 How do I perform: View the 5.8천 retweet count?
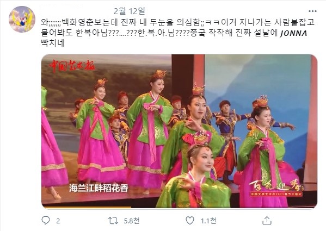(x=132, y=221)
